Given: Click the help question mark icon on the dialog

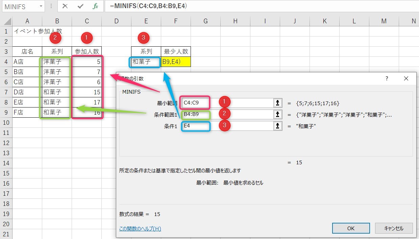Looking at the screenshot, I should [386, 78].
